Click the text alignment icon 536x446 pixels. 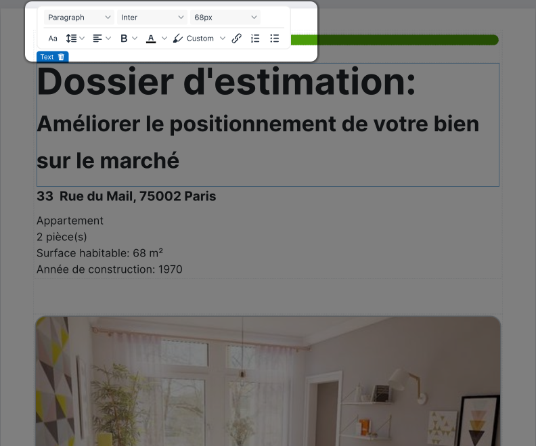tap(97, 39)
